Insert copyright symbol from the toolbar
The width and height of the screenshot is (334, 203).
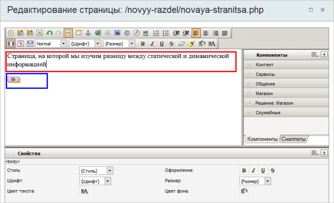pos(127,33)
